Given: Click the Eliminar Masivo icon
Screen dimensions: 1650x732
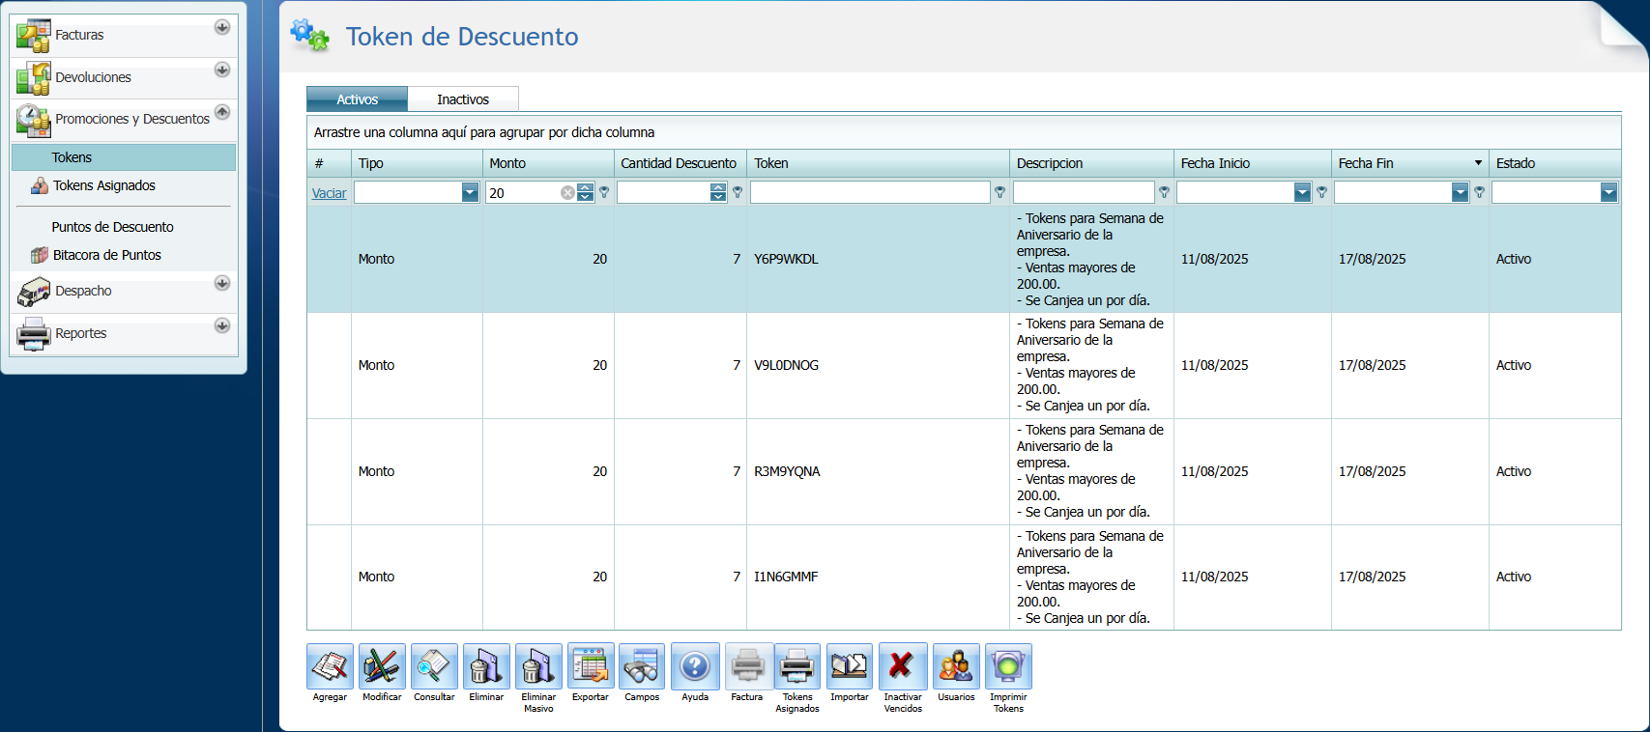Looking at the screenshot, I should tap(538, 666).
